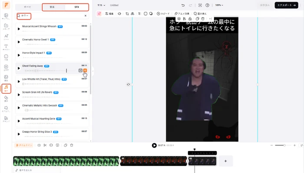Select the first green timeline clip

pyautogui.click(x=66, y=161)
